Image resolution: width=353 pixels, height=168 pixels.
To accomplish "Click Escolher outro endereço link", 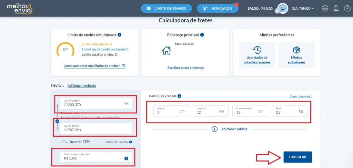I will [185, 68].
